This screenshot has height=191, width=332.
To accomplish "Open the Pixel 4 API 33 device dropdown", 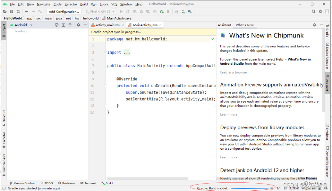I will pos(100,12).
